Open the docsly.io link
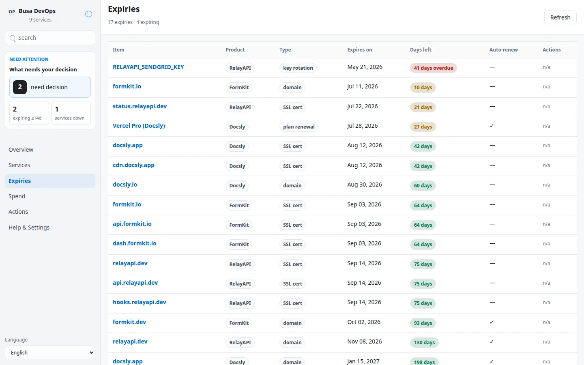 [x=125, y=185]
